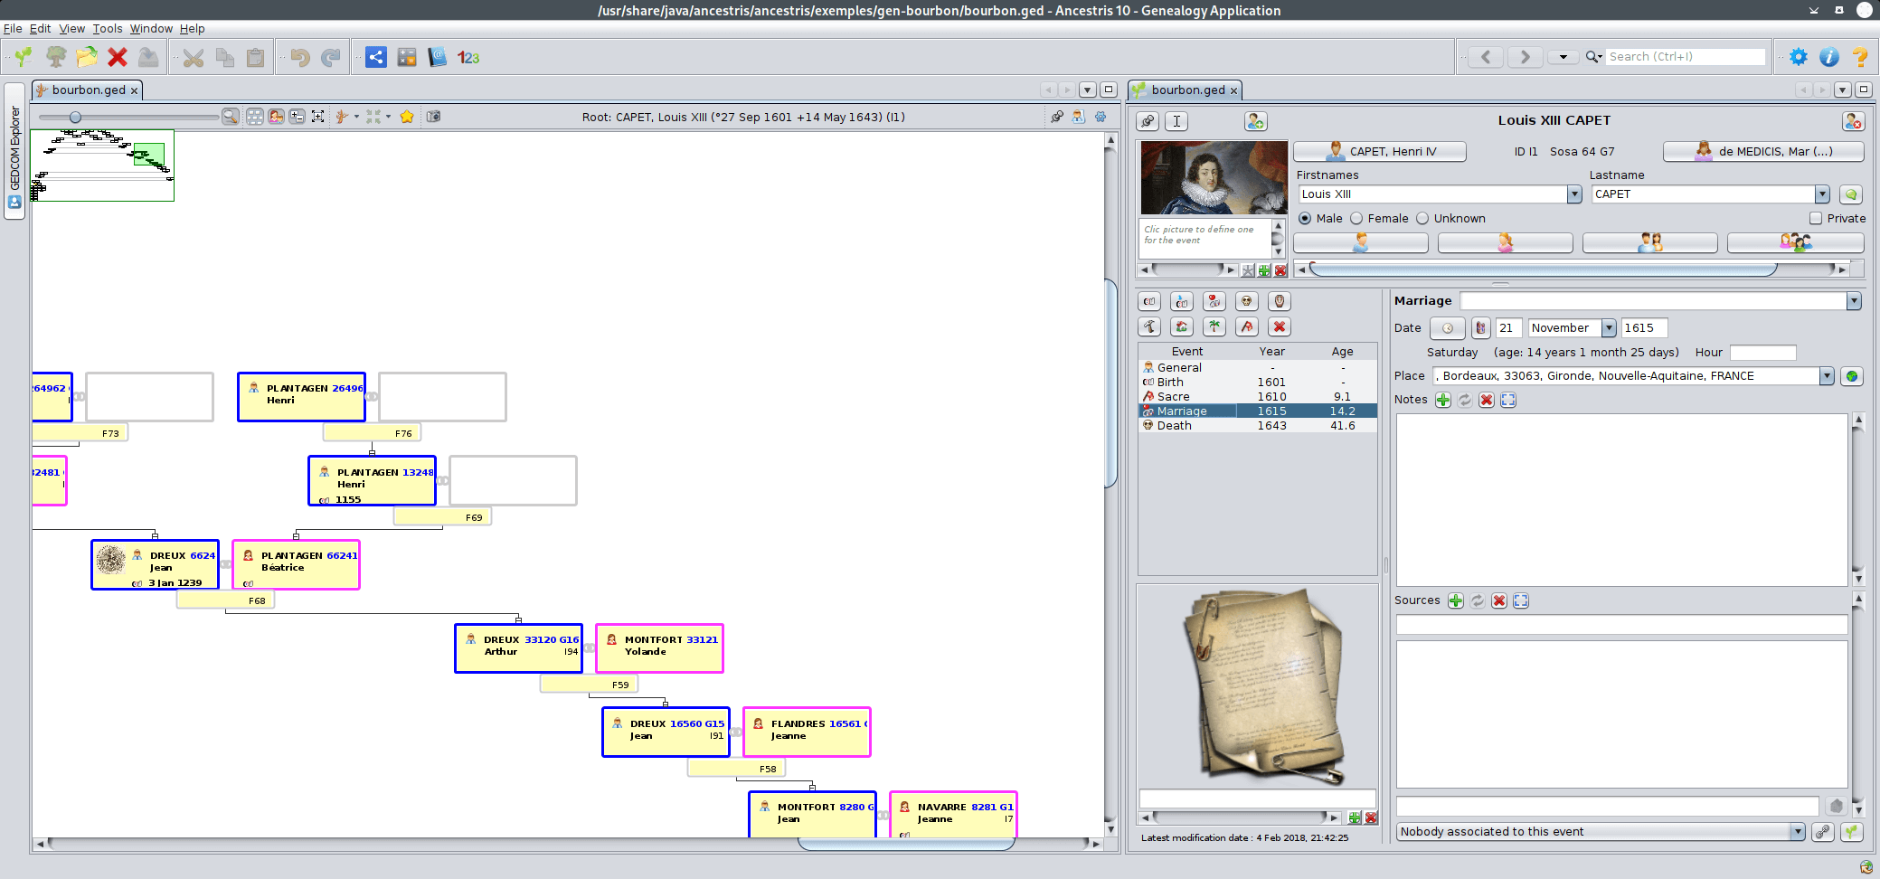Go to father CAPET, Henri IV

(x=1380, y=152)
